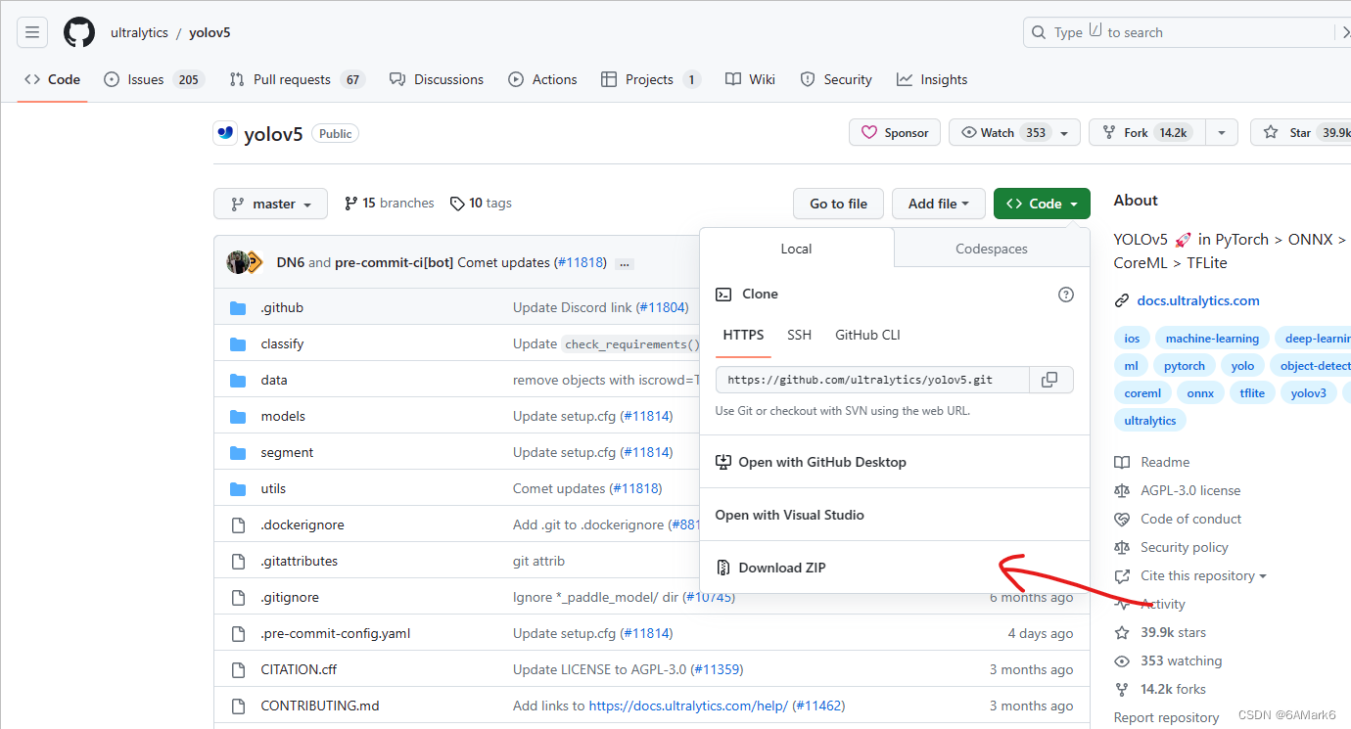Viewport: 1351px width, 729px height.
Task: Click the .github folder icon
Action: coord(238,307)
